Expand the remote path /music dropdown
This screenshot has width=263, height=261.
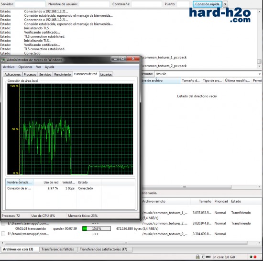(x=260, y=74)
